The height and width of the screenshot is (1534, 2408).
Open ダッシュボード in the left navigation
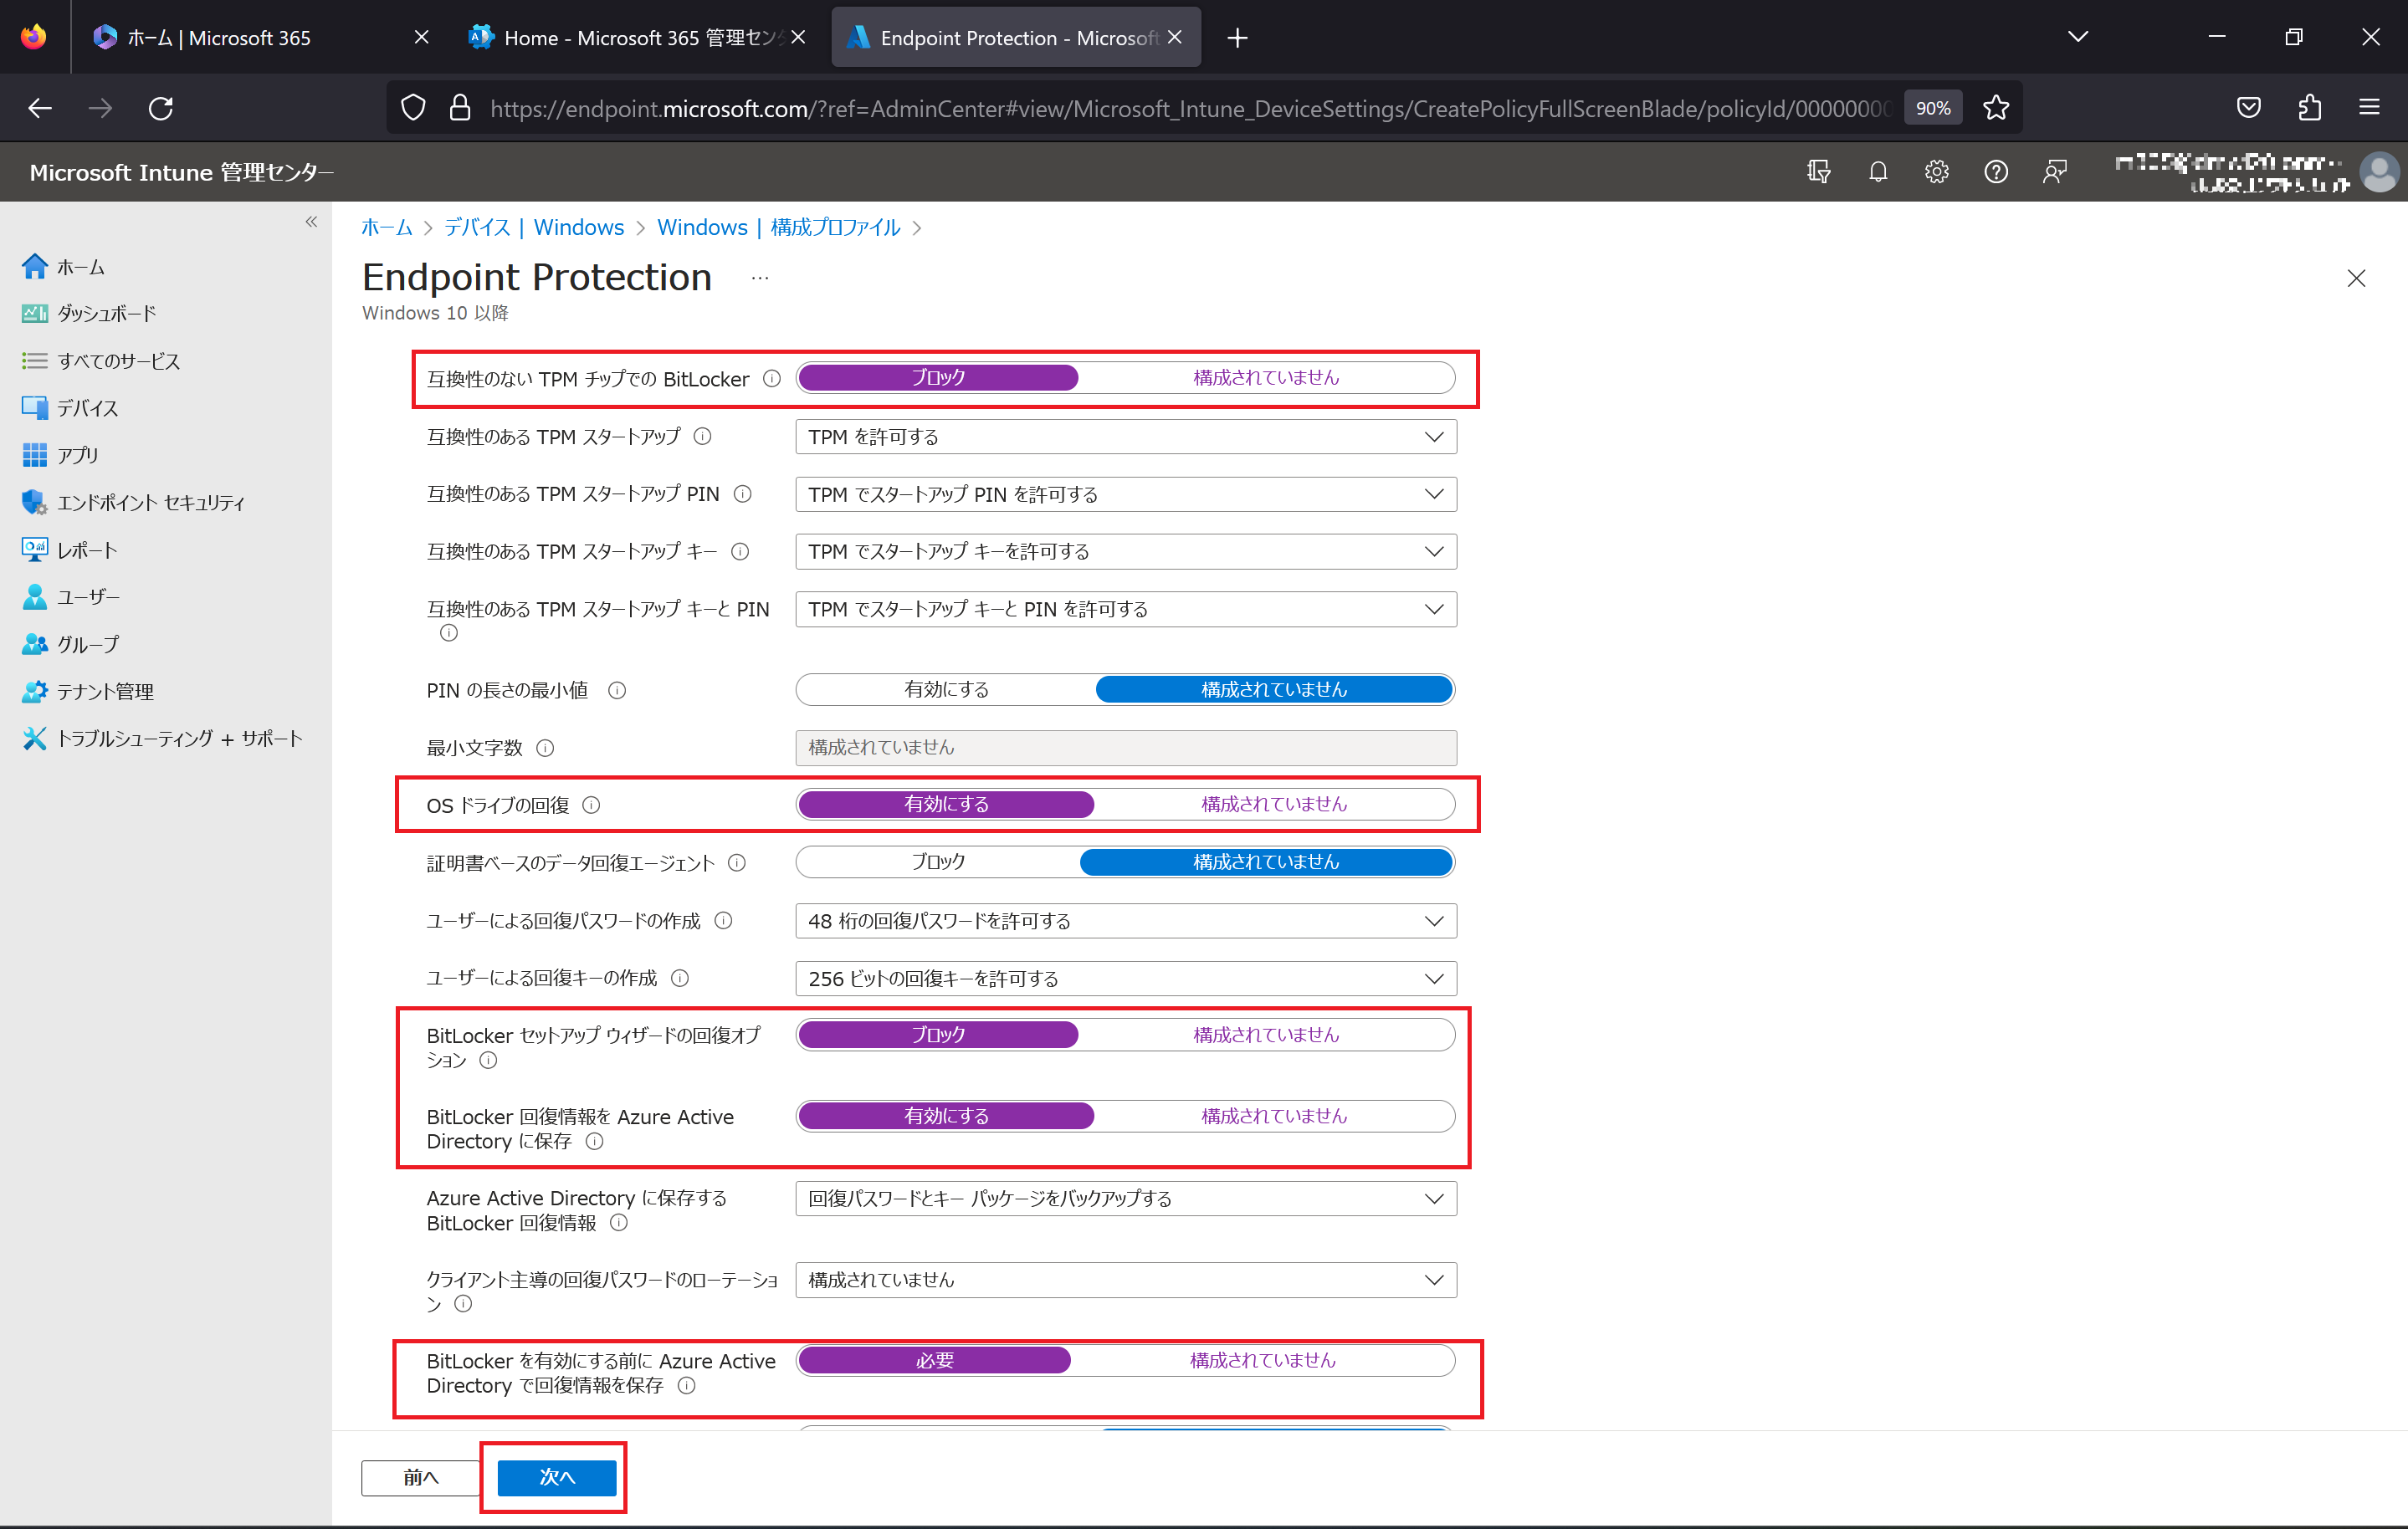[x=88, y=314]
